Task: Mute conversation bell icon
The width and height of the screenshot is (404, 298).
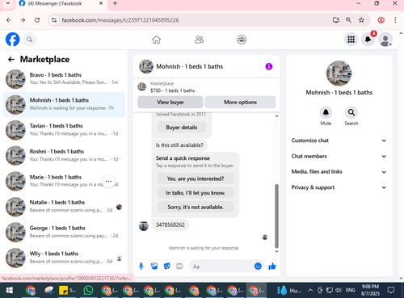Action: pyautogui.click(x=326, y=112)
